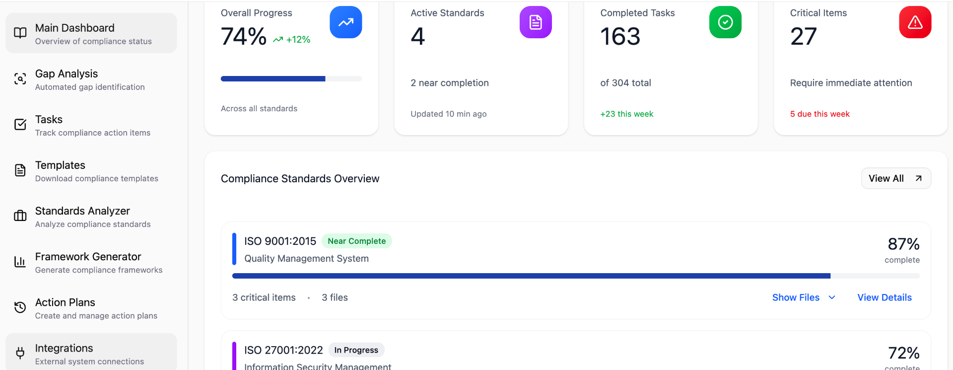The image size is (953, 370).
Task: Click the In Progress status badge
Action: (x=356, y=350)
